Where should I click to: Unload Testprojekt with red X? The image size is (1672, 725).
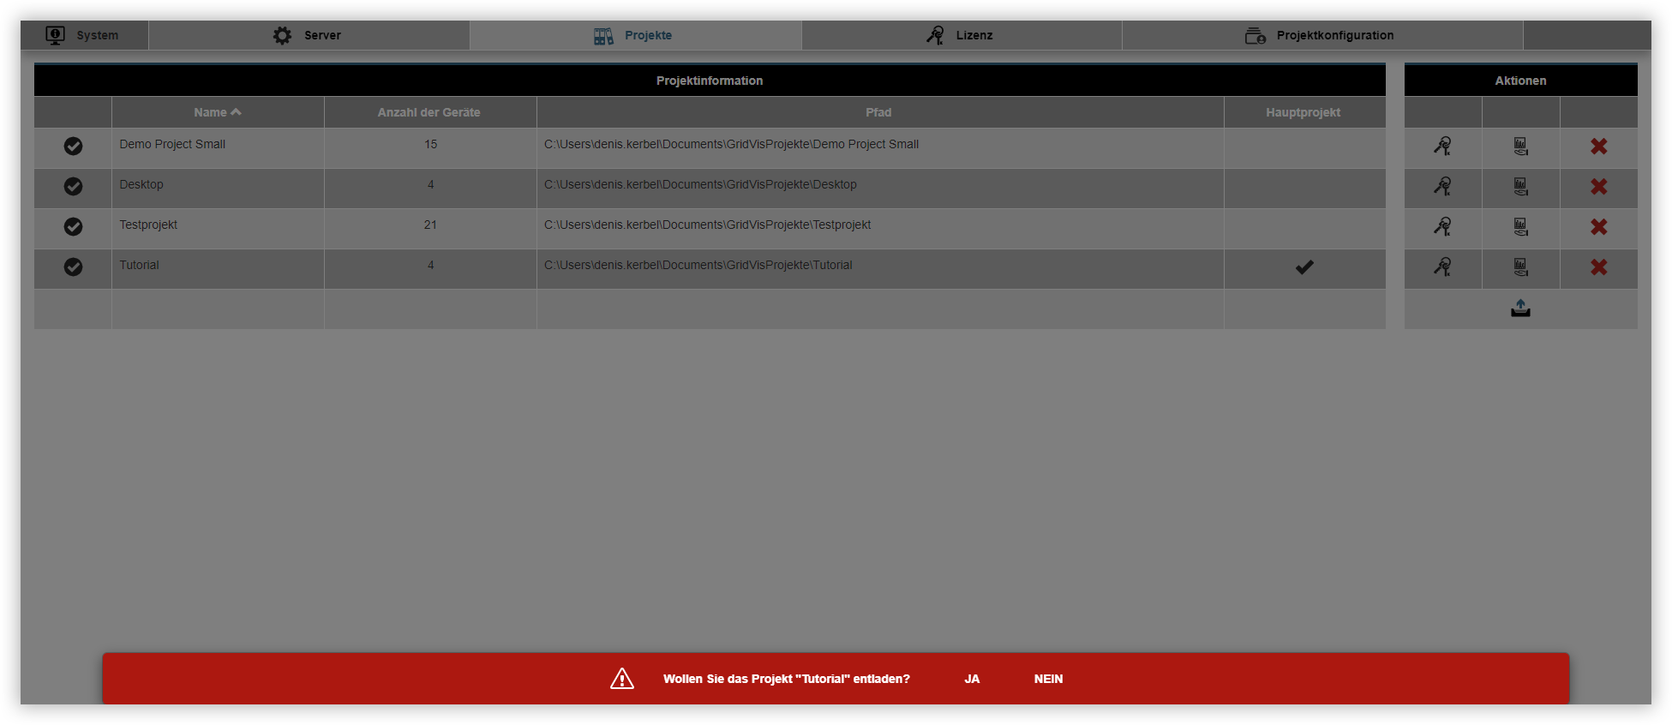click(1599, 227)
